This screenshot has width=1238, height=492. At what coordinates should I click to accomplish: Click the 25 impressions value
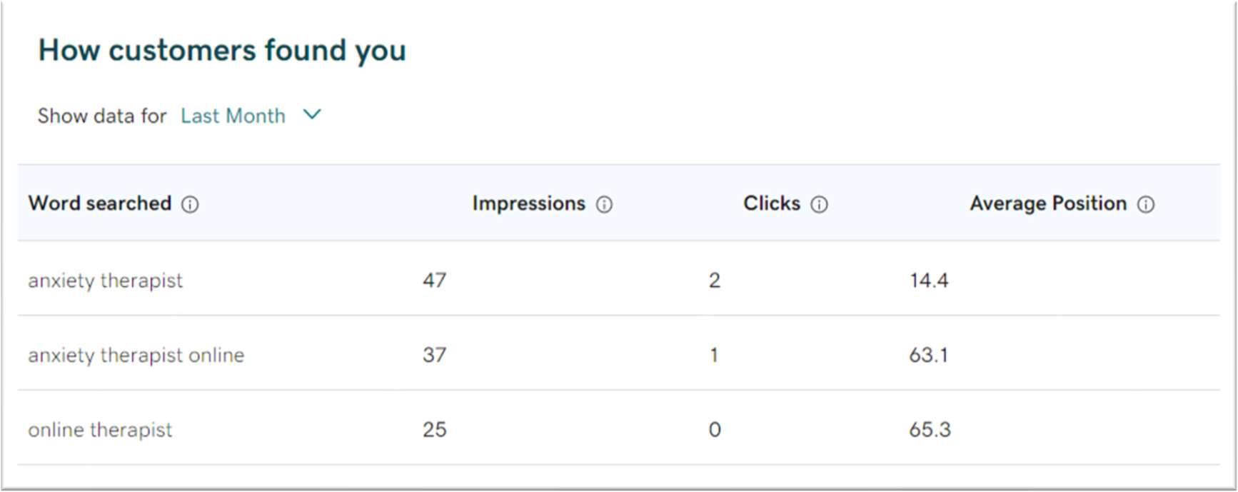pos(434,430)
